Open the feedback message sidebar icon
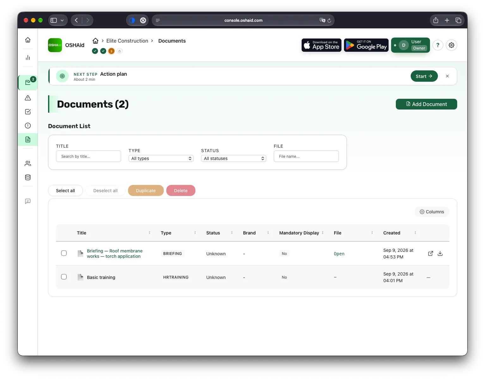Screen dimensions: 485x379 click(x=28, y=201)
